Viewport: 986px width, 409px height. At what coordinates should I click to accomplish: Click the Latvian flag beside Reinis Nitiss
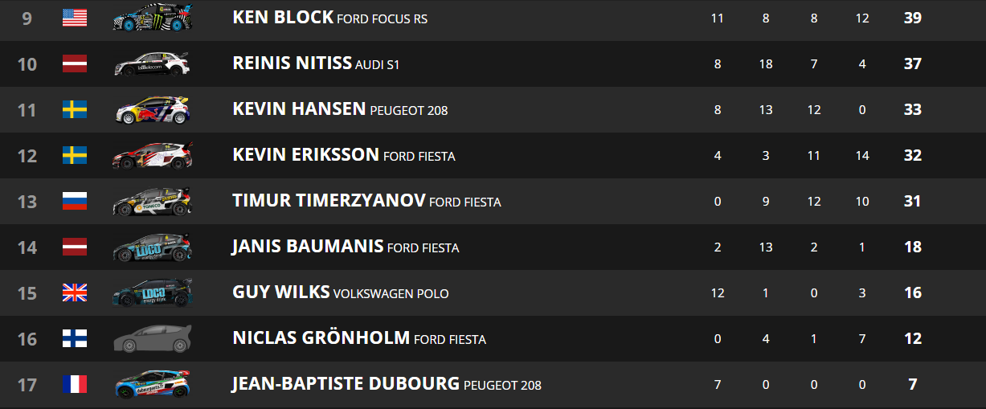point(75,63)
